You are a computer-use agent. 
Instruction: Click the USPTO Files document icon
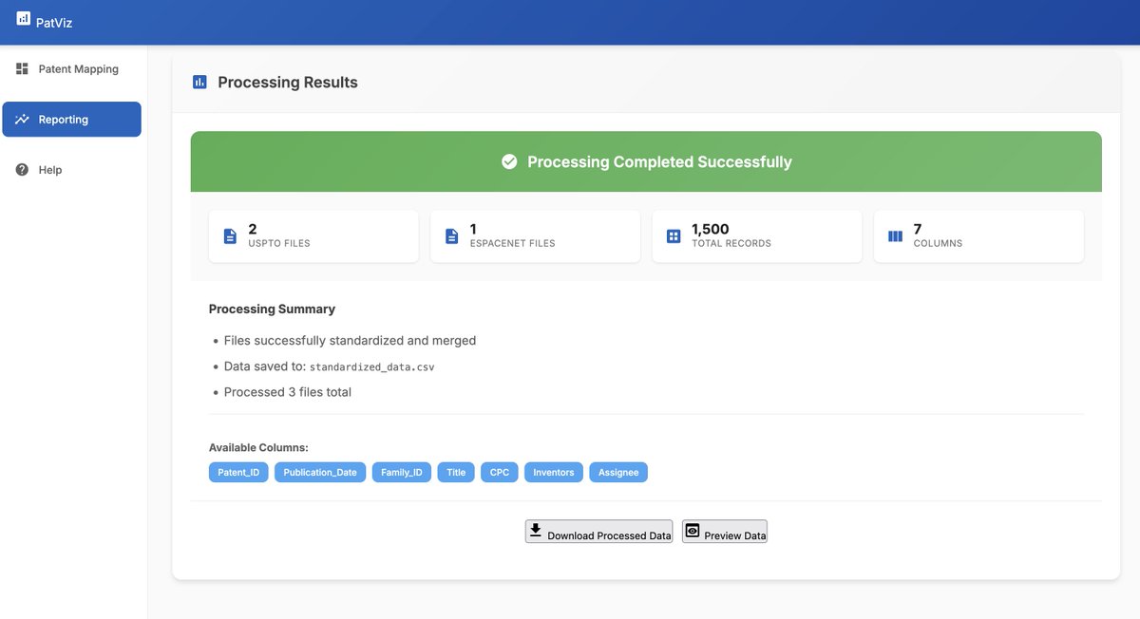pyautogui.click(x=230, y=236)
